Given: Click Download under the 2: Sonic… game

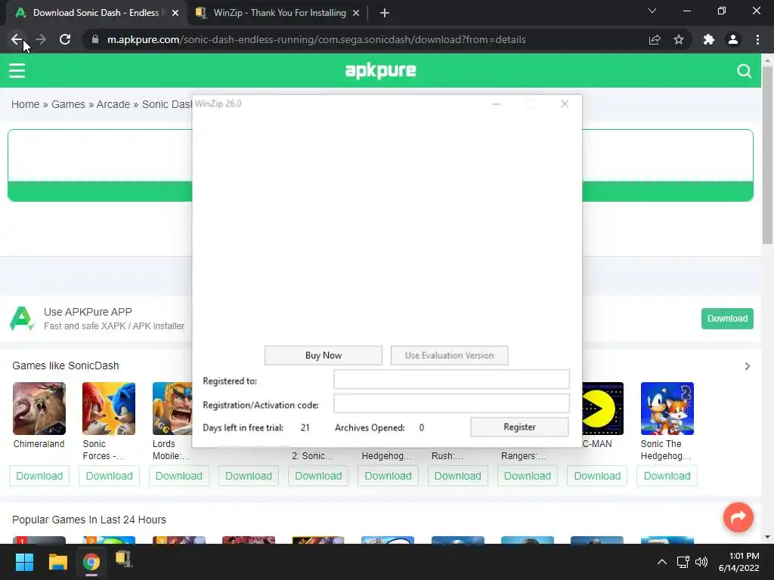Looking at the screenshot, I should point(318,476).
